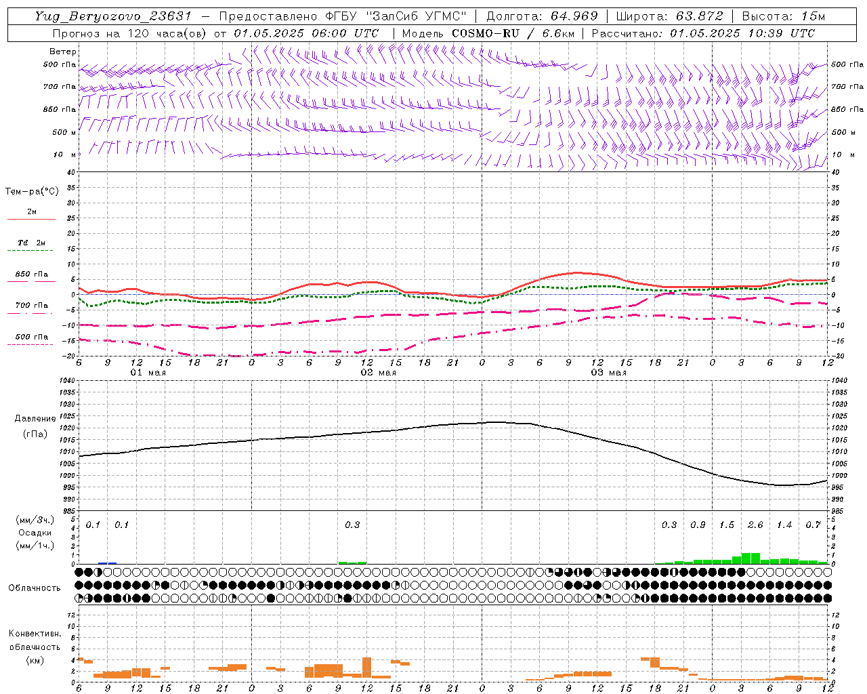Click the 0.7 precipitation amount value
Image resolution: width=867 pixels, height=694 pixels.
coord(813,525)
